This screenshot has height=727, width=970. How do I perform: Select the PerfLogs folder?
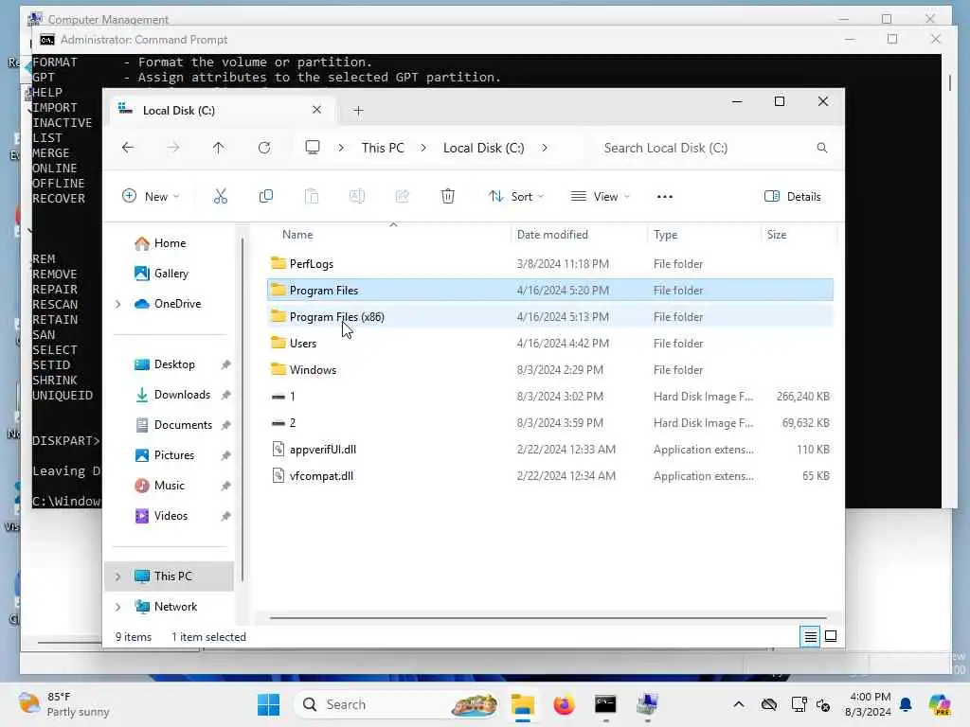coord(550,264)
